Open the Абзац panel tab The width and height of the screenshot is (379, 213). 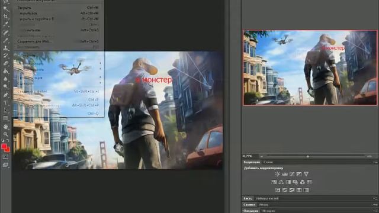(264, 205)
